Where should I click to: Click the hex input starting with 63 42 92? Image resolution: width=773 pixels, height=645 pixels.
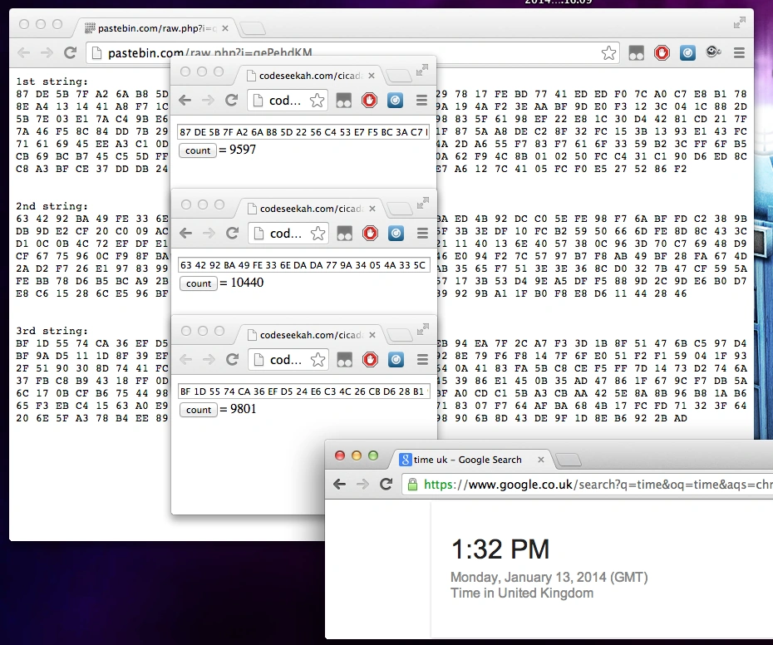303,265
